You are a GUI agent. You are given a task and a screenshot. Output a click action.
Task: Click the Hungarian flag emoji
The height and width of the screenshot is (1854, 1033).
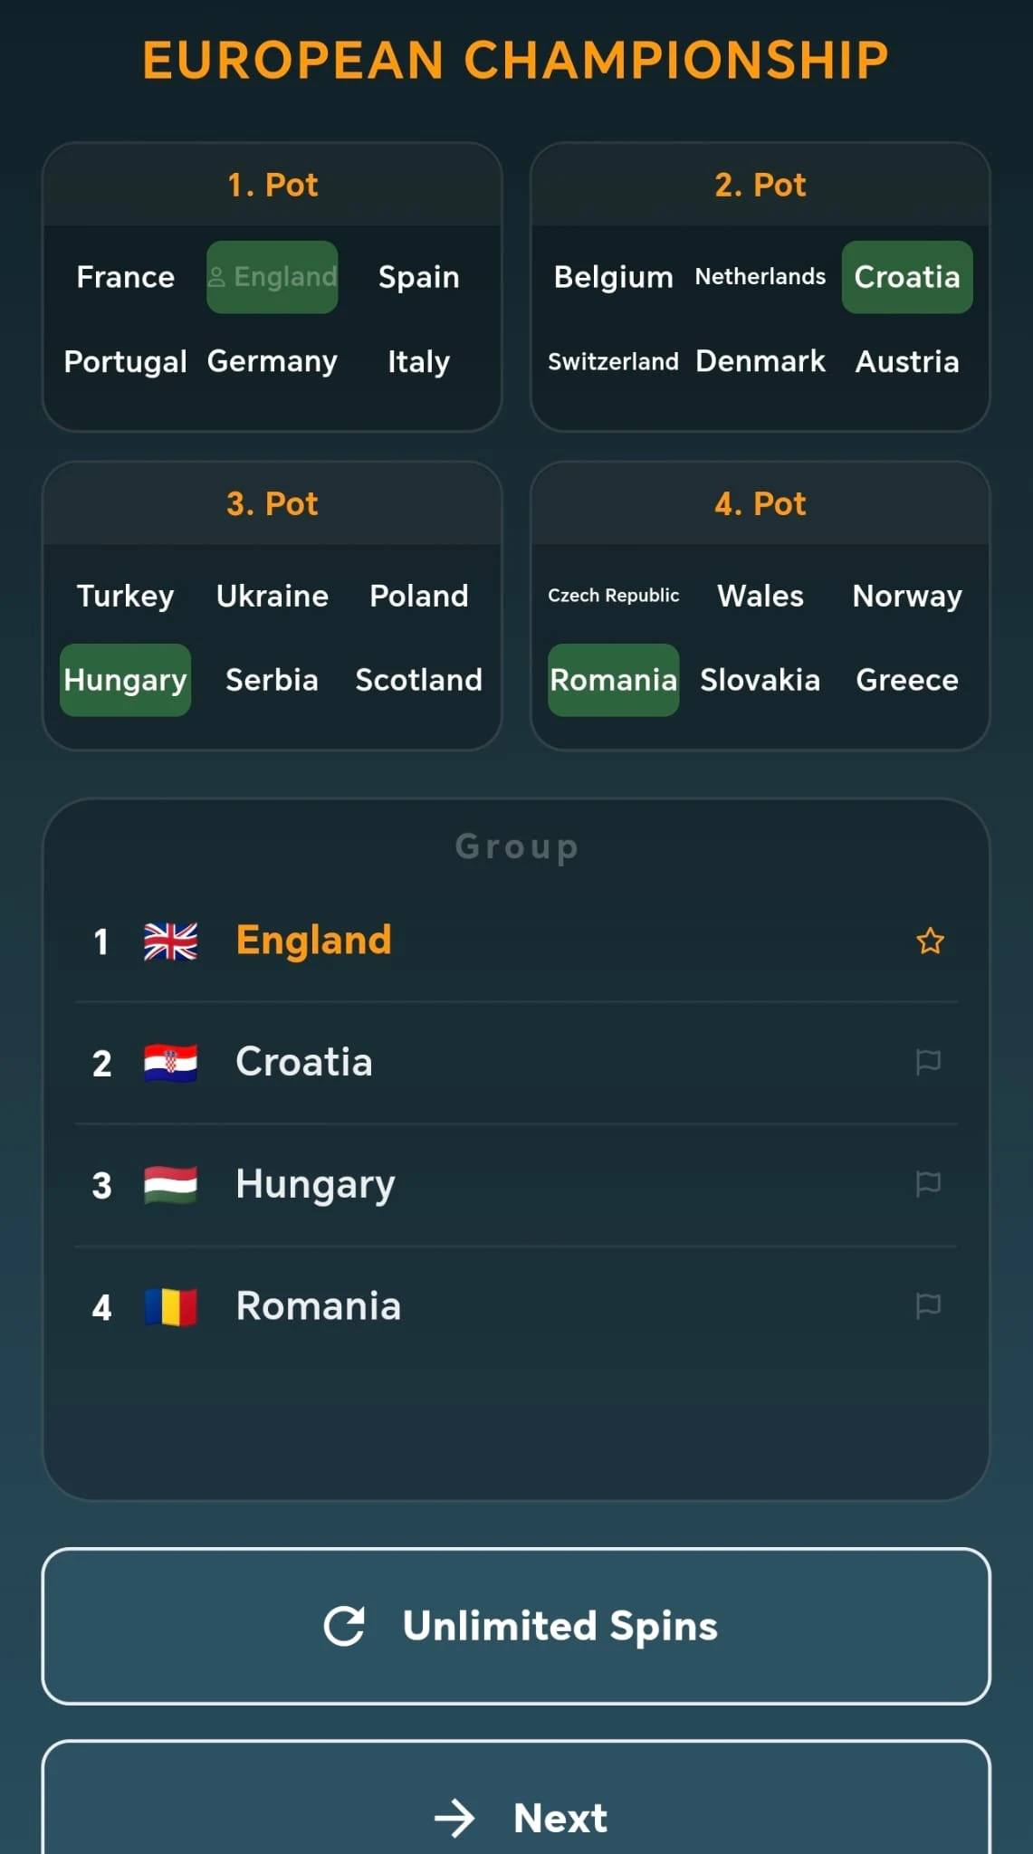tap(170, 1184)
